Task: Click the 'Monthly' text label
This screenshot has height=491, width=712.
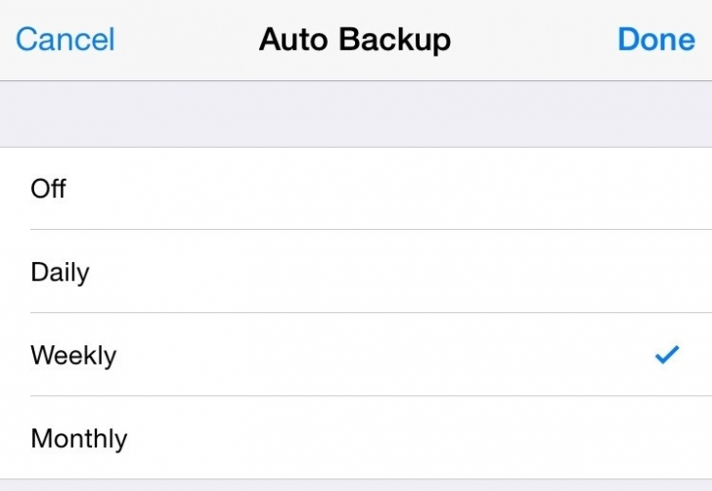Action: click(79, 439)
